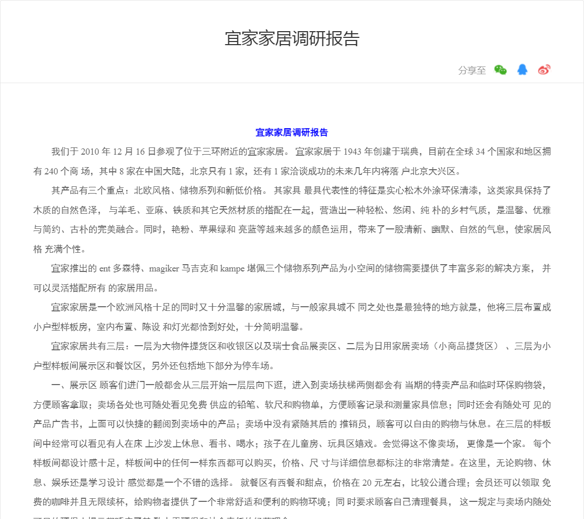The width and height of the screenshot is (584, 519).
Task: Share the report to WeChat
Action: (500, 70)
